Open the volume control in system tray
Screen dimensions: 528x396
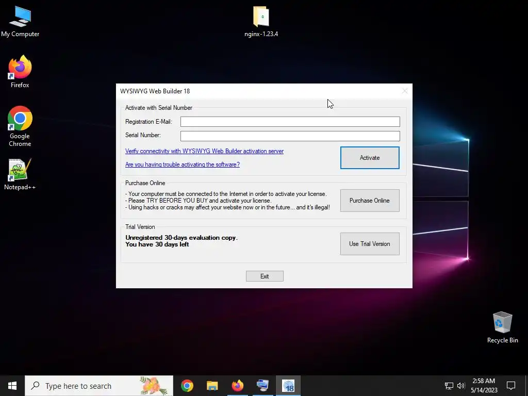(461, 386)
